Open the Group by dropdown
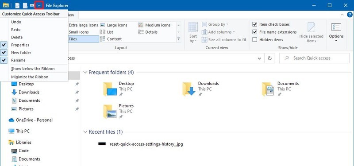 pyautogui.click(x=215, y=24)
